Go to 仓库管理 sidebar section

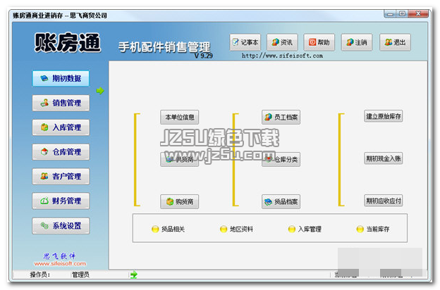(61, 151)
